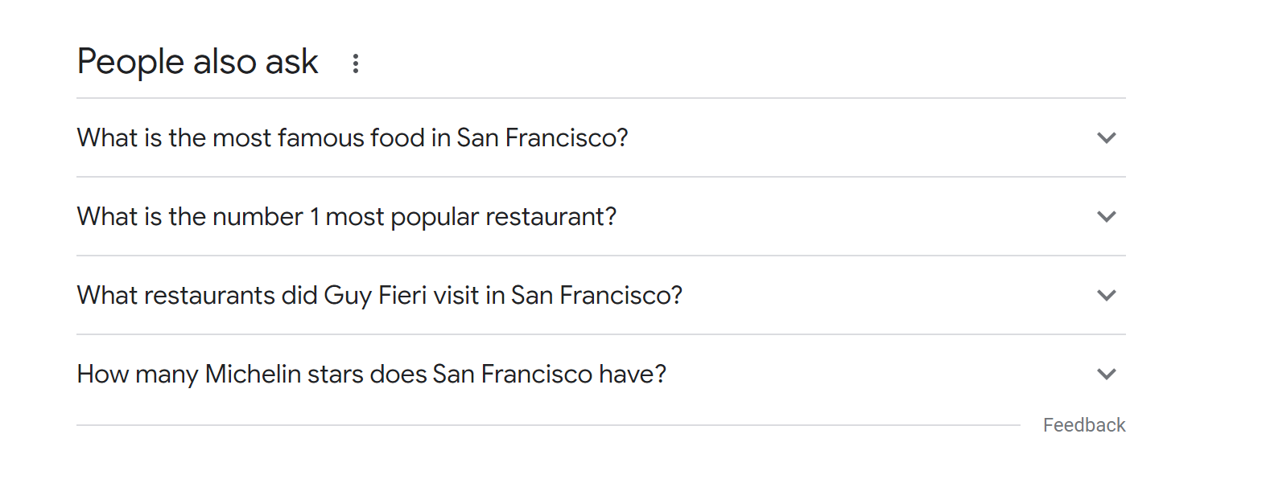Select the second People also ask question
The width and height of the screenshot is (1262, 479).
pyautogui.click(x=346, y=217)
